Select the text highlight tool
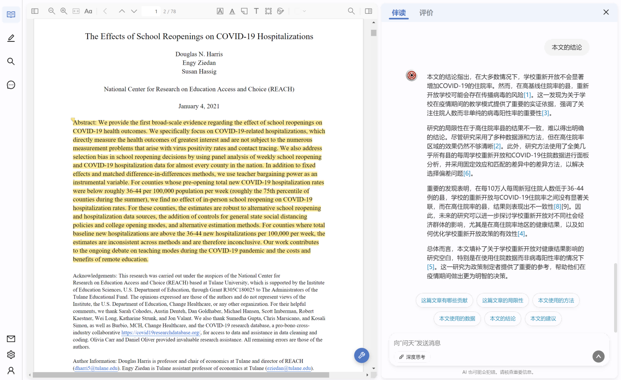 [x=220, y=11]
